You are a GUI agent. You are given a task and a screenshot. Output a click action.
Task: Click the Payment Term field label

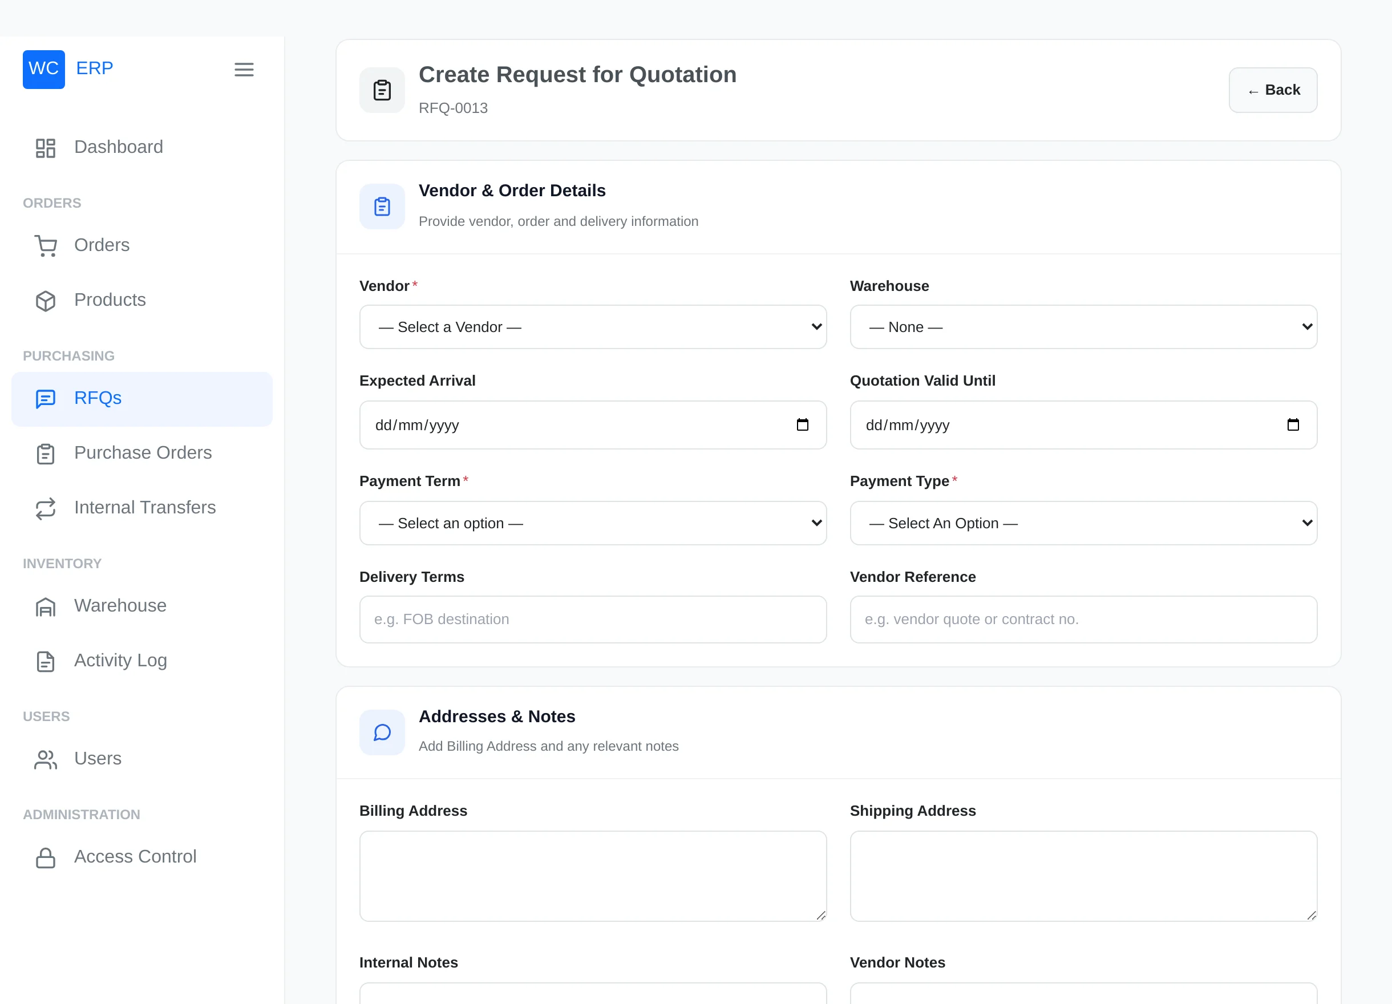tap(410, 481)
